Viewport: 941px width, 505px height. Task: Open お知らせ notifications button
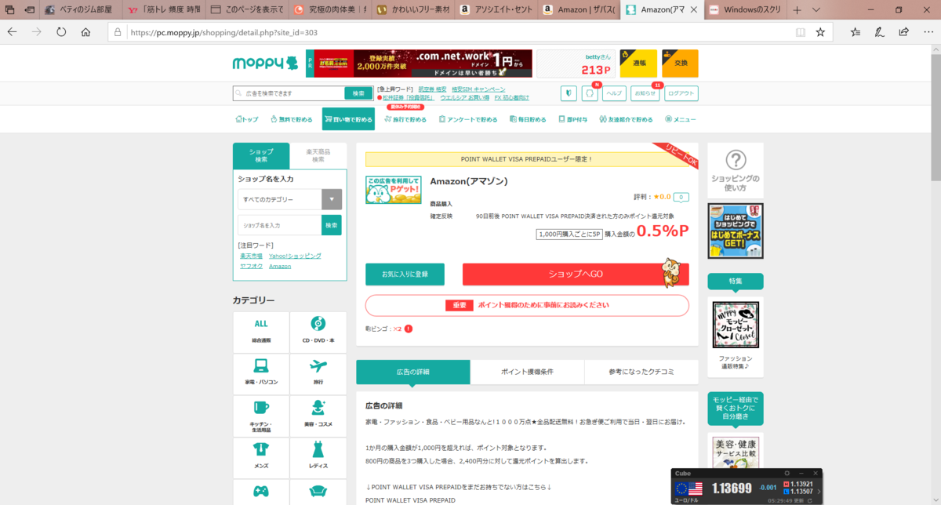[645, 93]
